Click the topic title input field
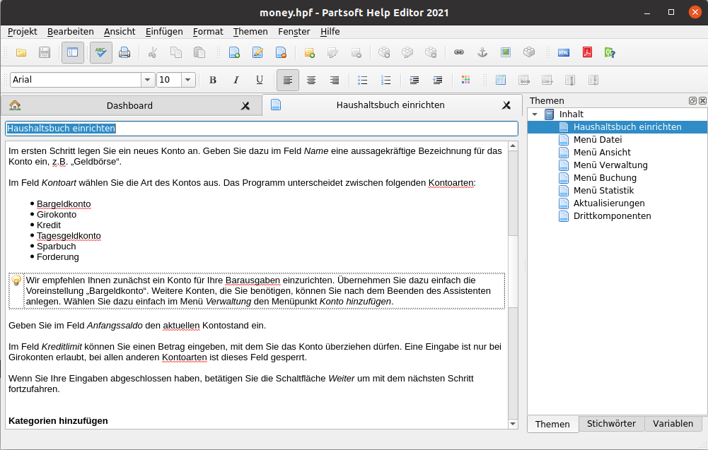This screenshot has width=708, height=450. tap(262, 129)
